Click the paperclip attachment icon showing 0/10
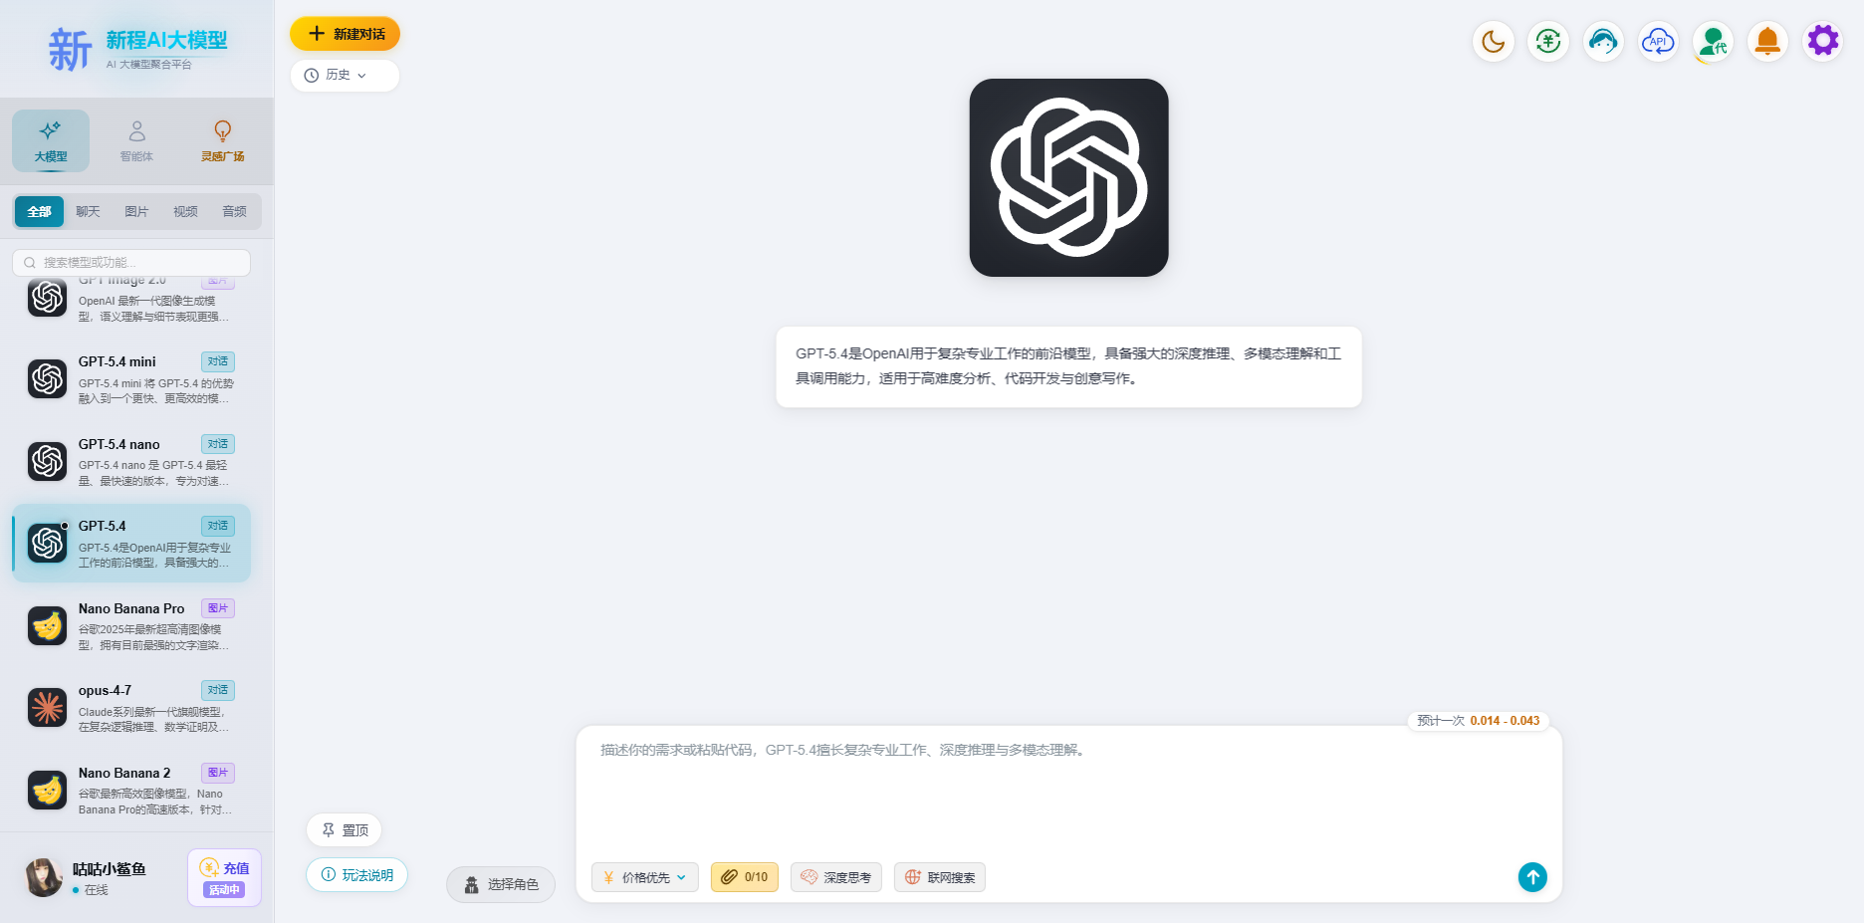The image size is (1864, 923). coord(744,877)
